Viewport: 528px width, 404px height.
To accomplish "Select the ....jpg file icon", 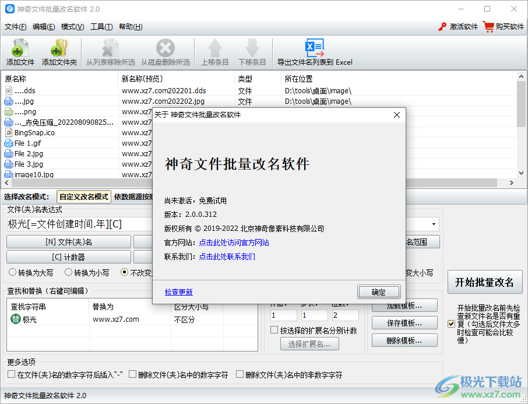I will 9,101.
